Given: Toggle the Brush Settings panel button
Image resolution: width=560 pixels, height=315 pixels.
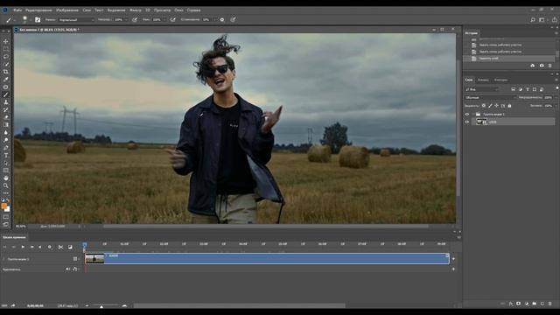Looking at the screenshot, I should pyautogui.click(x=38, y=20).
